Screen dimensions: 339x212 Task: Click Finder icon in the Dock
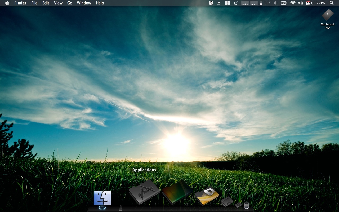(x=102, y=198)
